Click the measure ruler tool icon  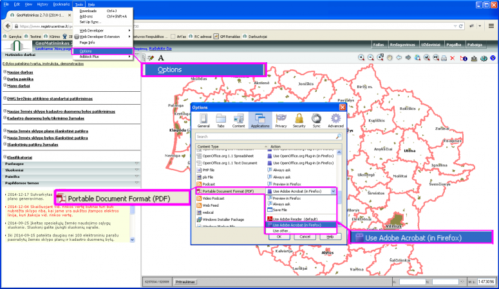coord(474,58)
